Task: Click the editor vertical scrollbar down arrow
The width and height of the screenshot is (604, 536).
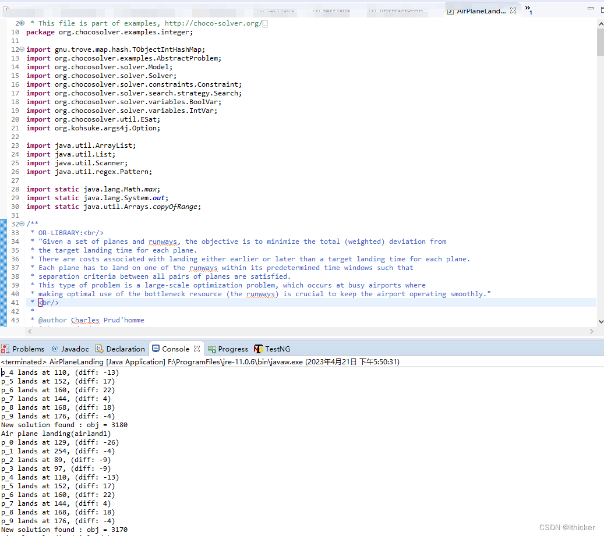Action: coord(601,322)
